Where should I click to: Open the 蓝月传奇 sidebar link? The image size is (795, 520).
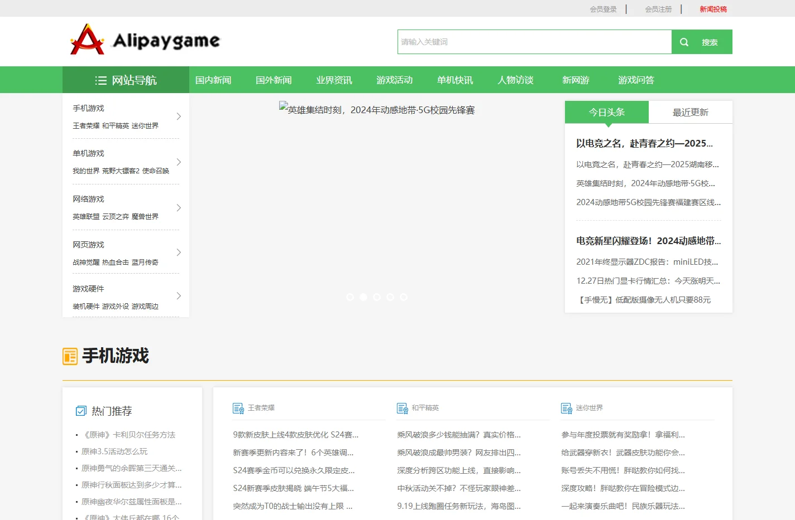(x=145, y=263)
